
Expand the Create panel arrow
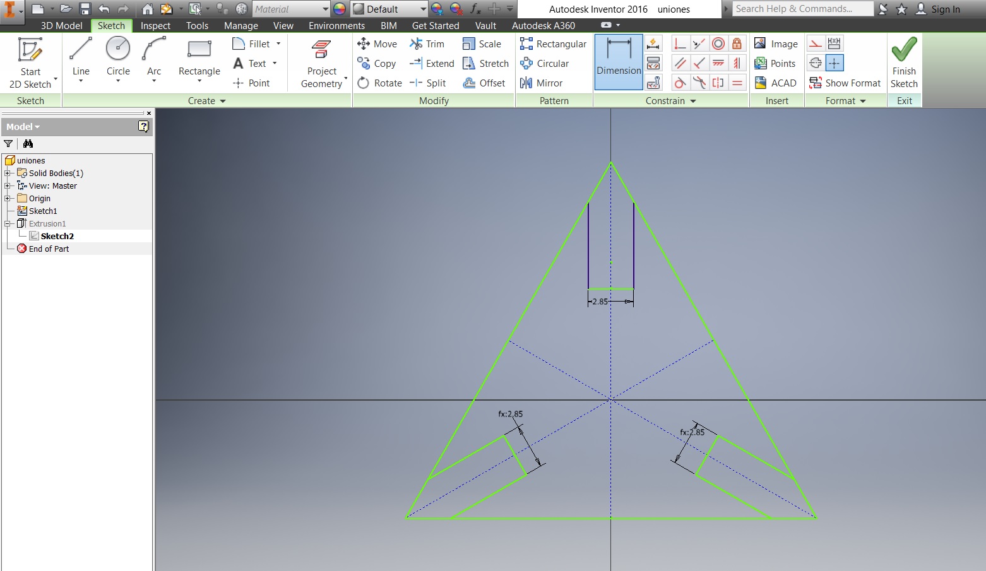[x=223, y=101]
